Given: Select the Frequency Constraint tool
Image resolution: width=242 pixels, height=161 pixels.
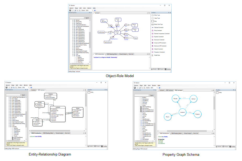Looking at the screenshot, I should [x=159, y=52].
